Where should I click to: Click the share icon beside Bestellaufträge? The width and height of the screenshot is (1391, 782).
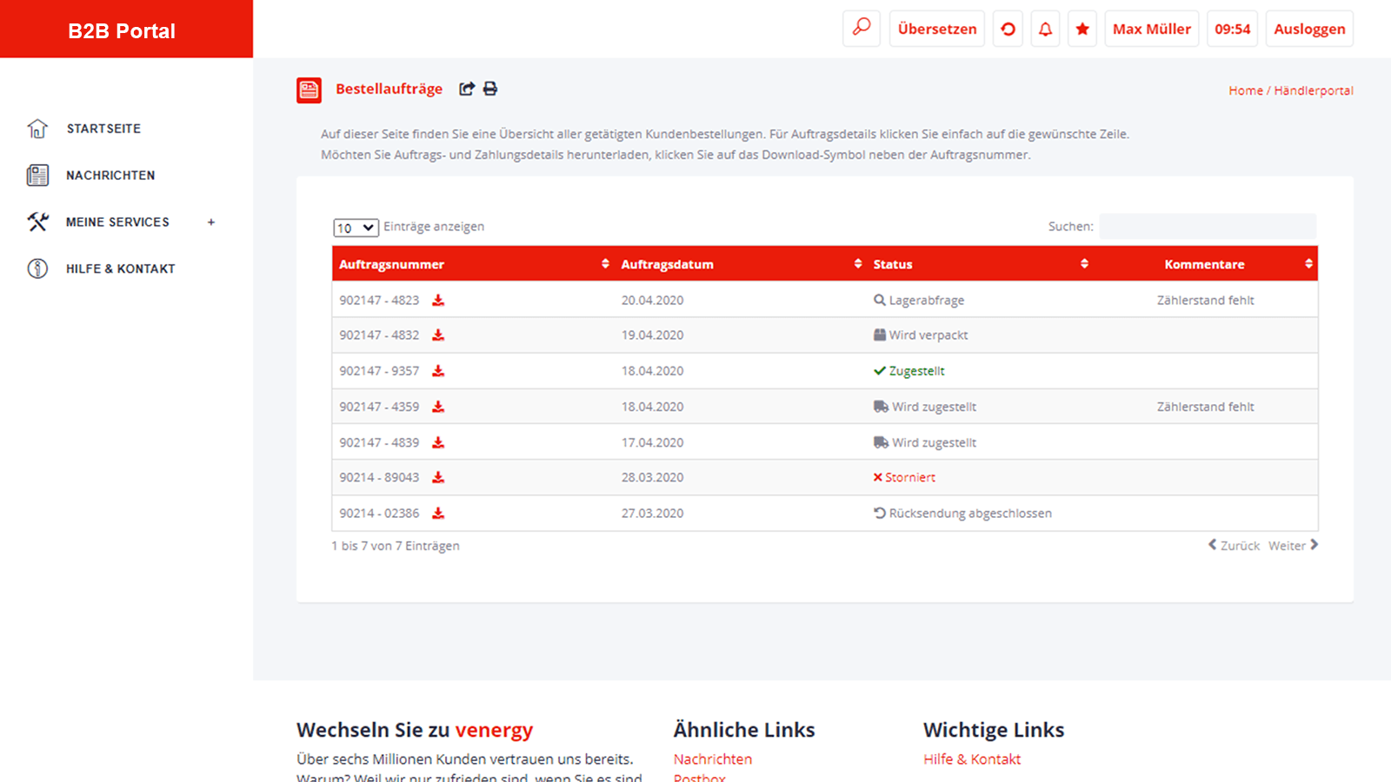coord(467,89)
